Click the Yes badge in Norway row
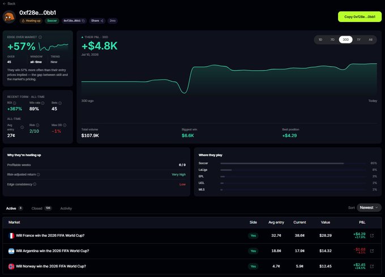This screenshot has width=385, height=277. click(x=253, y=266)
